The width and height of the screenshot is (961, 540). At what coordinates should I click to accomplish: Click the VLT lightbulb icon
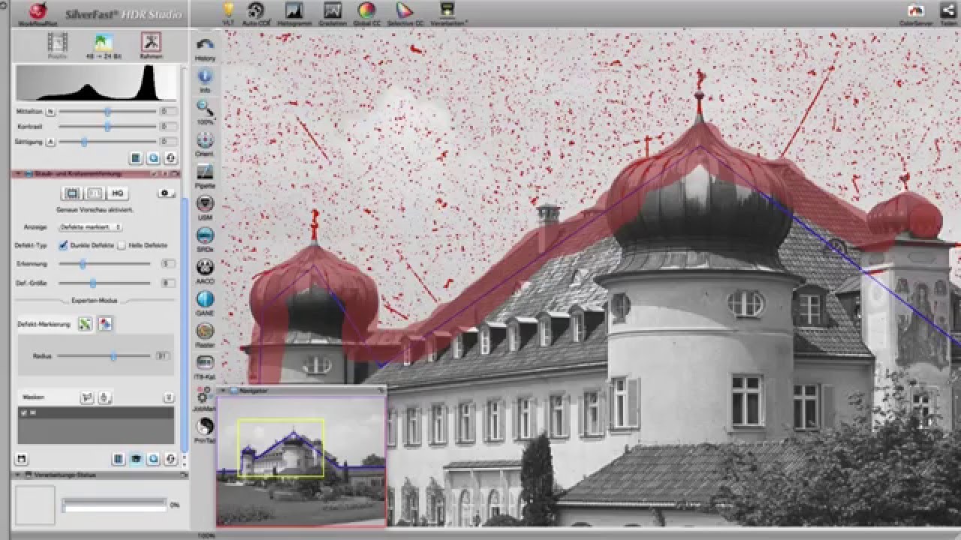pos(228,13)
